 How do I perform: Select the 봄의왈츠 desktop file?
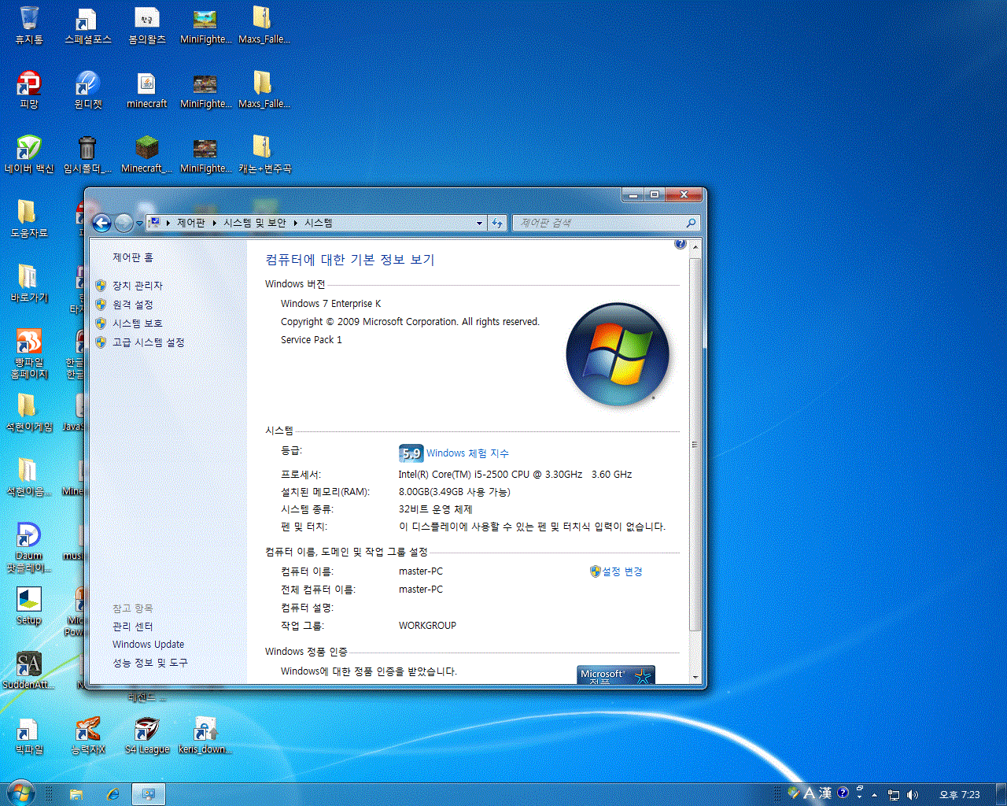pyautogui.click(x=147, y=25)
